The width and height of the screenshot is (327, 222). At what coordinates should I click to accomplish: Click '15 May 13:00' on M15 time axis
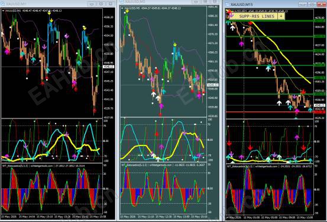pyautogui.click(x=305, y=217)
